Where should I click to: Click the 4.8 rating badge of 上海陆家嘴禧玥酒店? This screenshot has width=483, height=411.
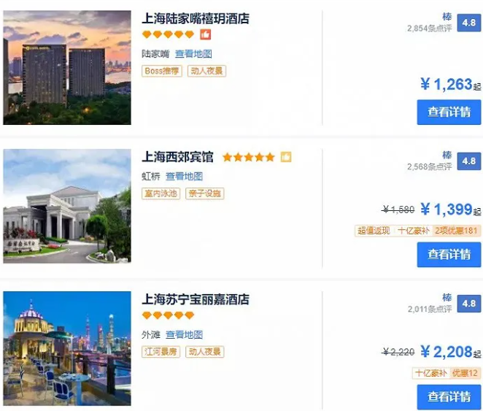click(x=468, y=23)
